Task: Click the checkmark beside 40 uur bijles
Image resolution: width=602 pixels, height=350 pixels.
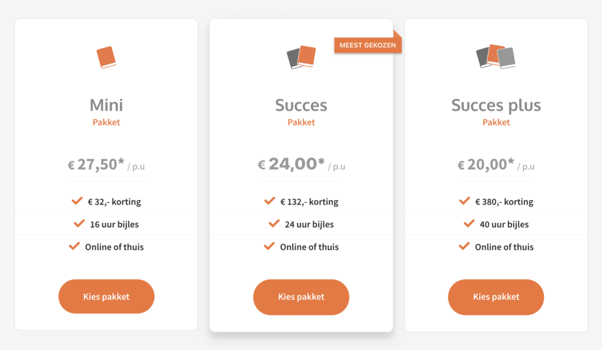Action: pos(469,224)
